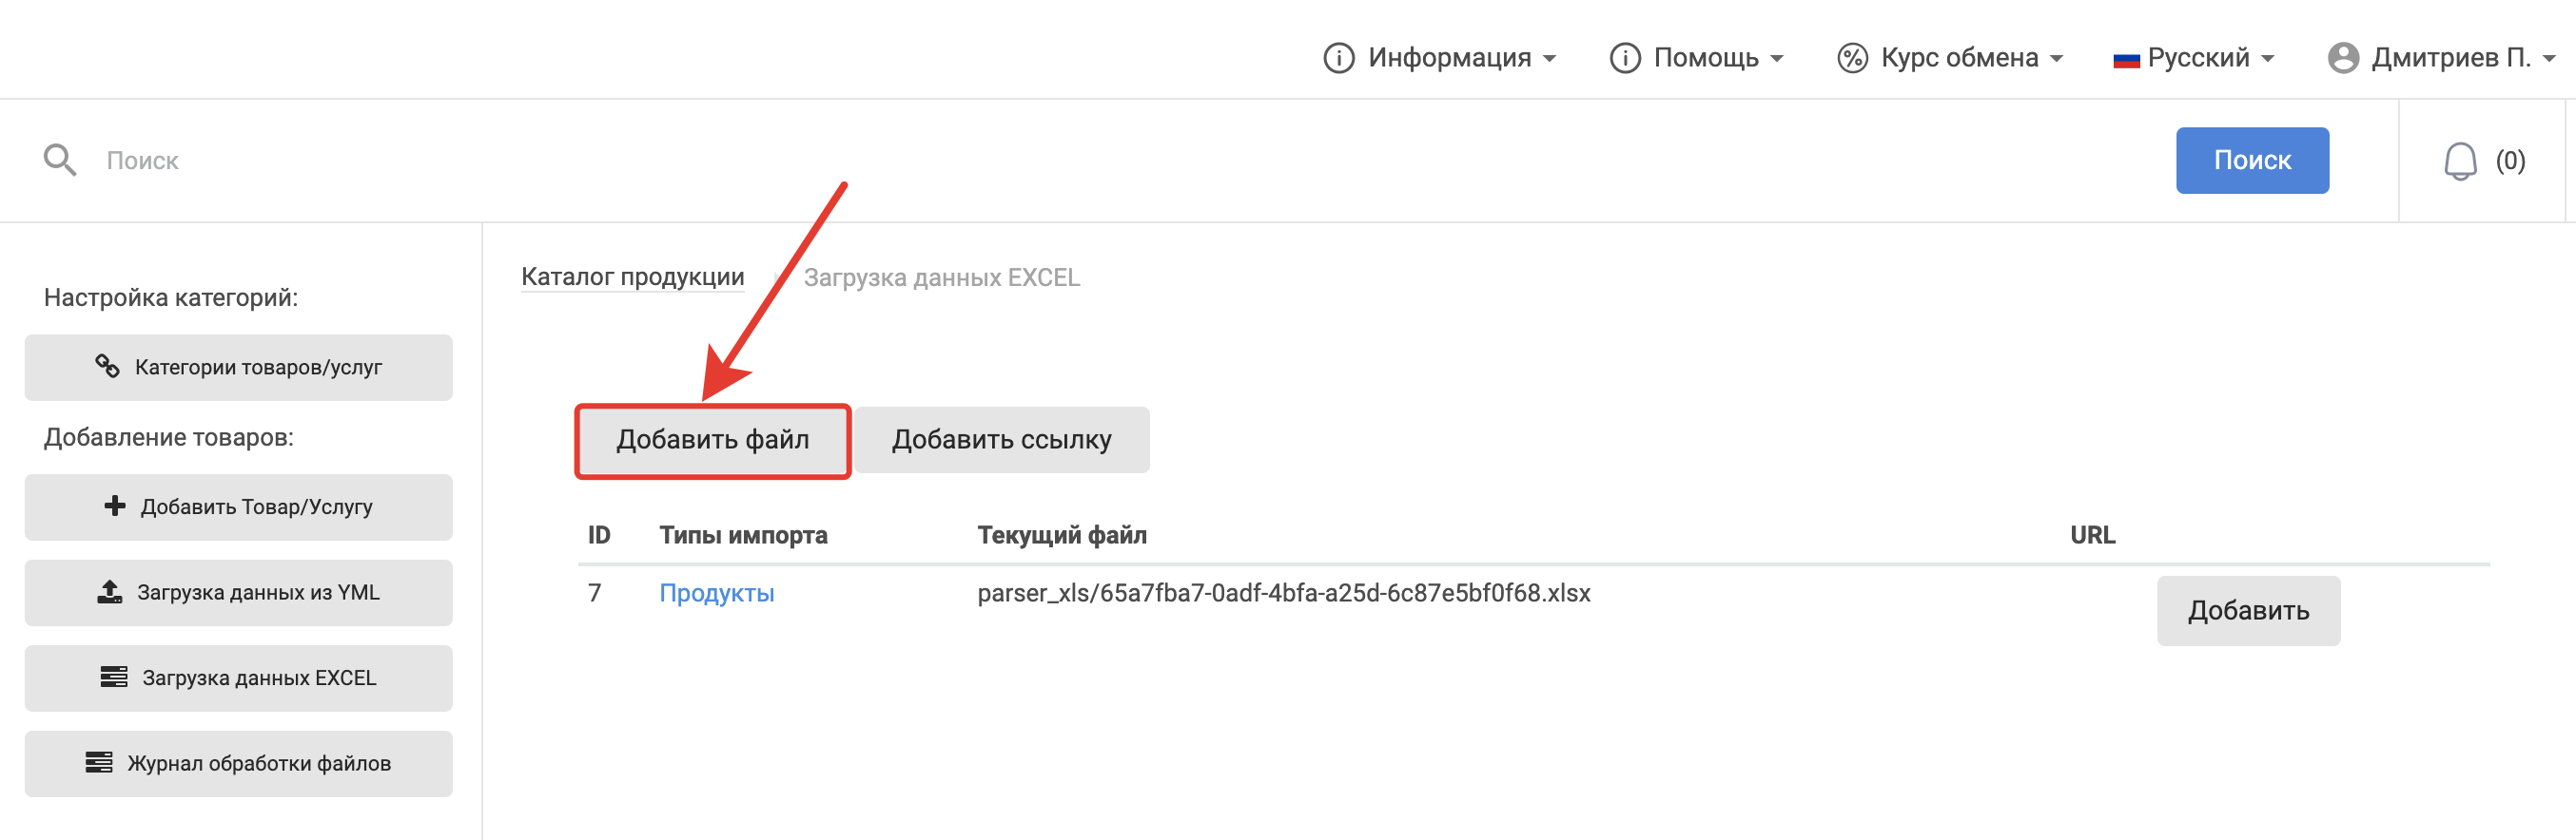Open Загрузка данных из YML section

pyautogui.click(x=238, y=592)
